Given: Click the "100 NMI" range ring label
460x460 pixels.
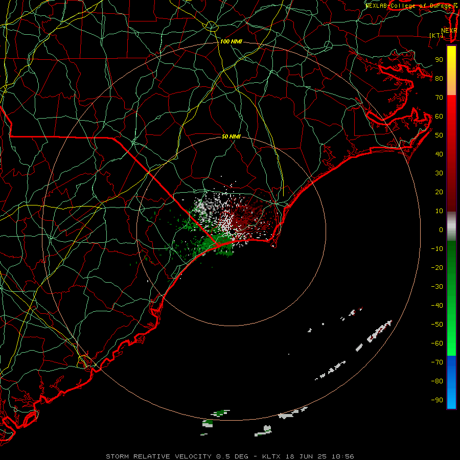Looking at the screenshot, I should (231, 42).
